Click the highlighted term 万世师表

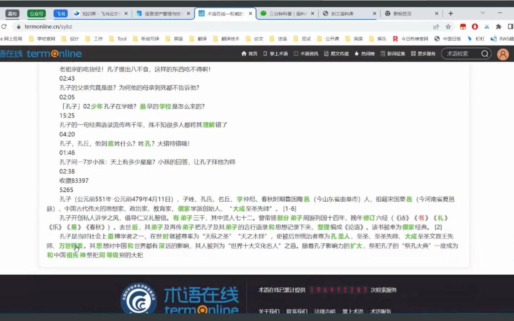(x=71, y=246)
